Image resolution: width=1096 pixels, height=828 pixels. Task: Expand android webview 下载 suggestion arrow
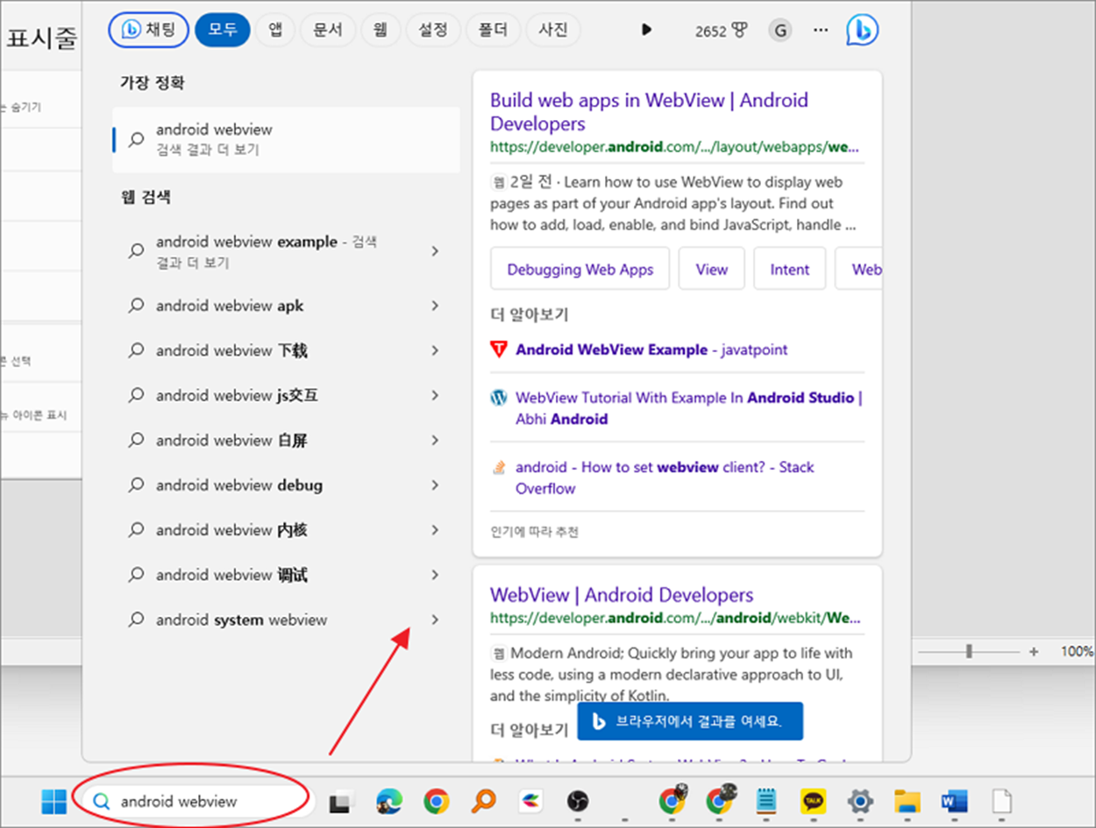tap(435, 350)
